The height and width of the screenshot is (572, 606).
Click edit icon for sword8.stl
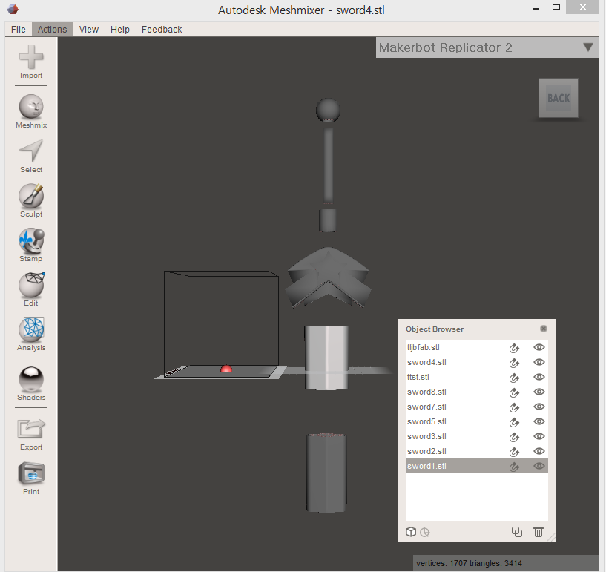pyautogui.click(x=514, y=392)
